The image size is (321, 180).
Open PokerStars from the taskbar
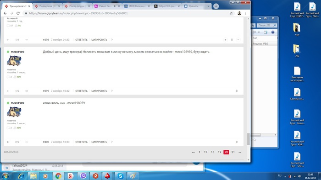pyautogui.click(x=107, y=176)
